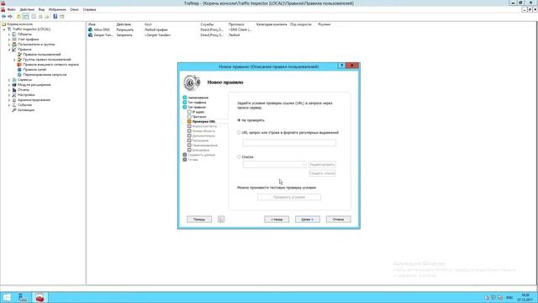
Task: Open the Действие menu
Action: point(27,9)
